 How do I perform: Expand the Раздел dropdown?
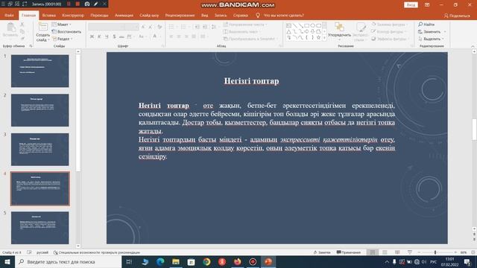pos(63,39)
